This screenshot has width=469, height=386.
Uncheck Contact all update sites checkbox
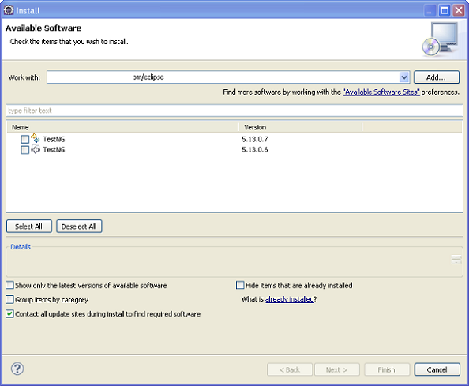point(10,313)
